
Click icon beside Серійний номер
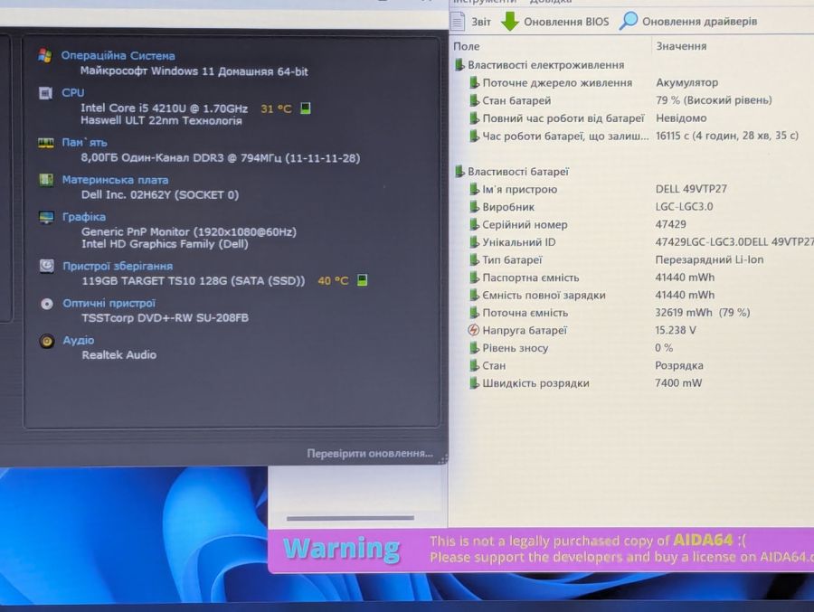(474, 224)
